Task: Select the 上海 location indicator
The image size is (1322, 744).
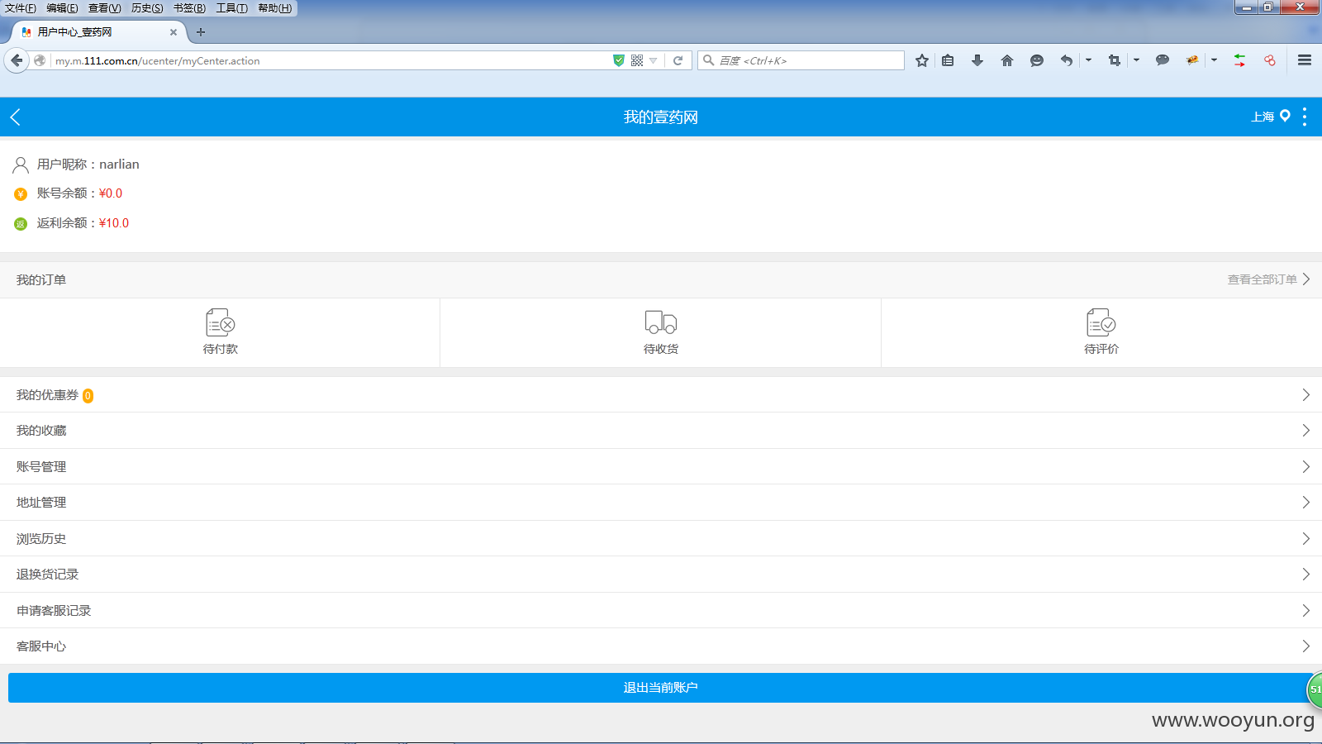Action: coord(1271,117)
